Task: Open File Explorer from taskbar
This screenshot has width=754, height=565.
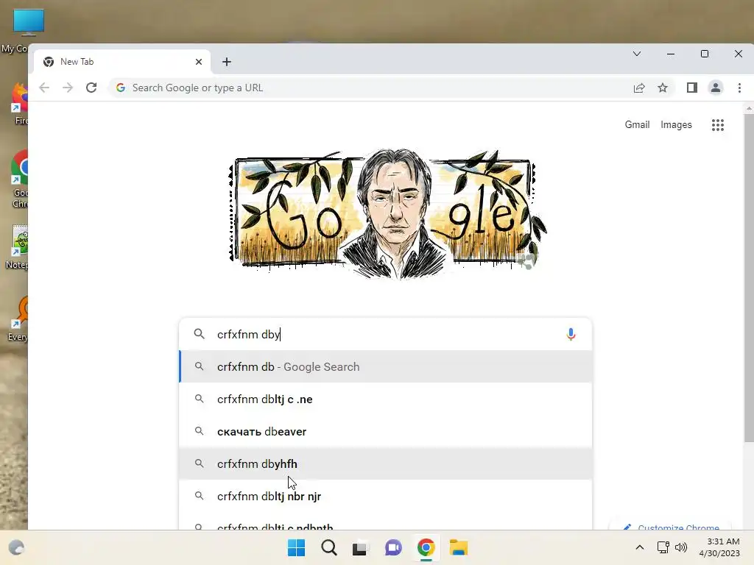Action: (458, 547)
